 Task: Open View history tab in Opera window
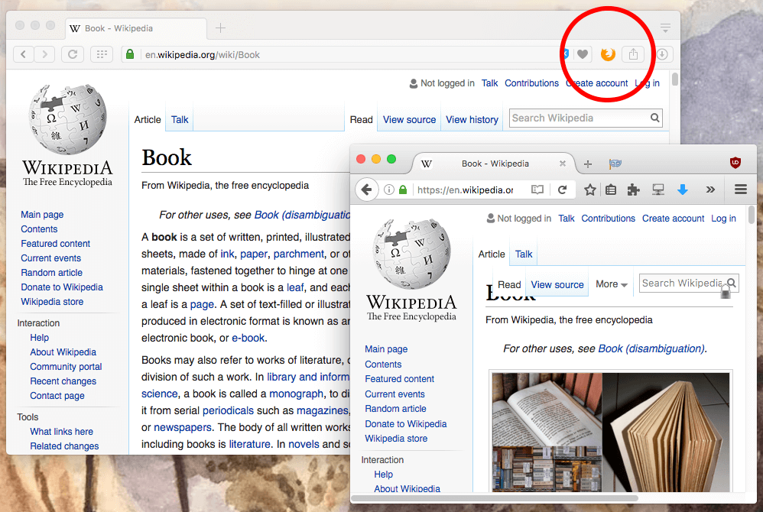(472, 119)
